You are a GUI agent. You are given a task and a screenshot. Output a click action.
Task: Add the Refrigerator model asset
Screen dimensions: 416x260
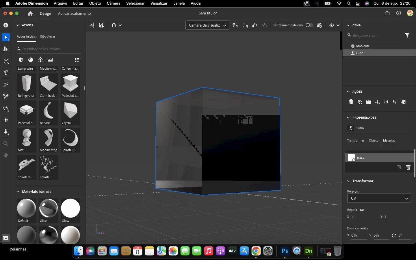(27, 86)
